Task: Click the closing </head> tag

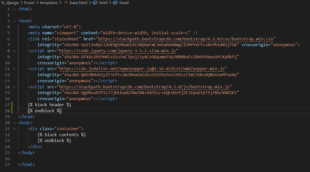Action: [x=27, y=117]
